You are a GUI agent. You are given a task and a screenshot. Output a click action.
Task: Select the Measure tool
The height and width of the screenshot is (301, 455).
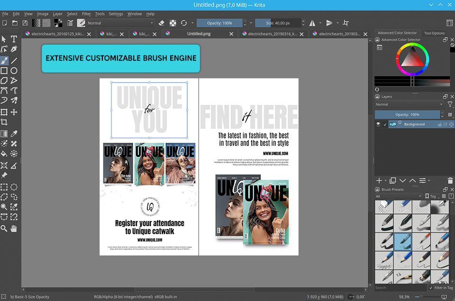tap(14, 166)
